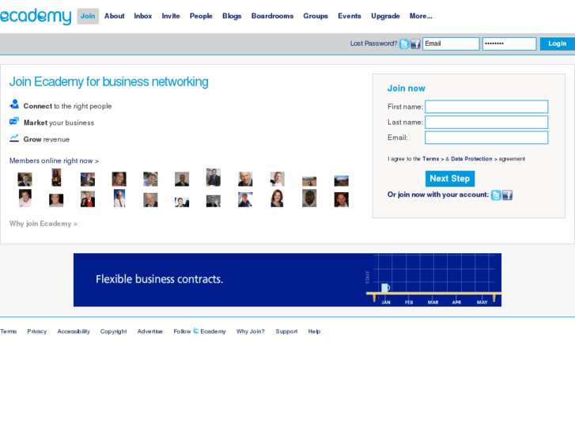Open bottom-row photo of woman with brown hair
Image resolution: width=575 pixels, height=431 pixels.
[x=277, y=198]
